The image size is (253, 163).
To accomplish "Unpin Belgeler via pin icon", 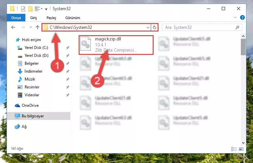I will click(67, 63).
